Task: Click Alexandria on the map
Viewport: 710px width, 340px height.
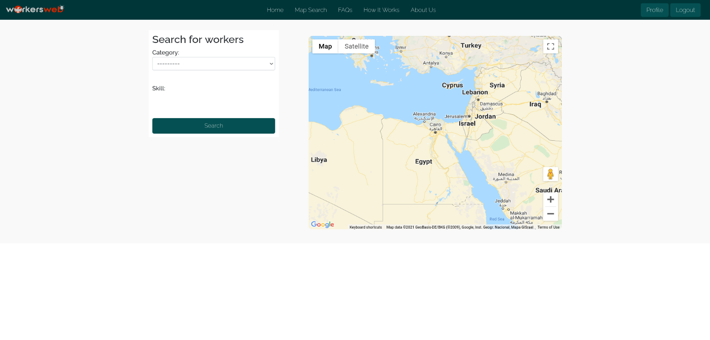Action: [424, 114]
